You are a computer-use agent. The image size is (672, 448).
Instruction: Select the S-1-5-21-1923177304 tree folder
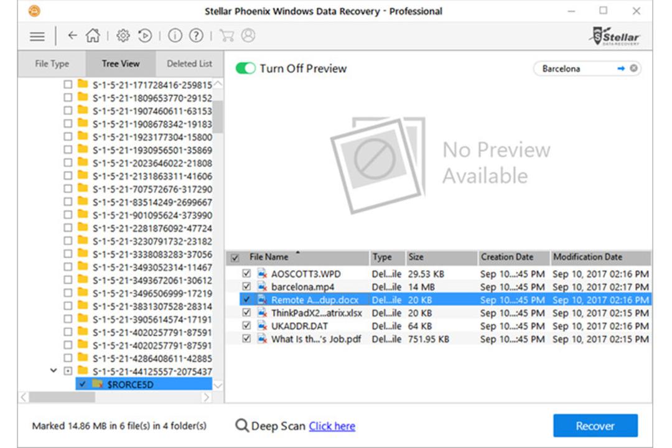click(x=152, y=137)
